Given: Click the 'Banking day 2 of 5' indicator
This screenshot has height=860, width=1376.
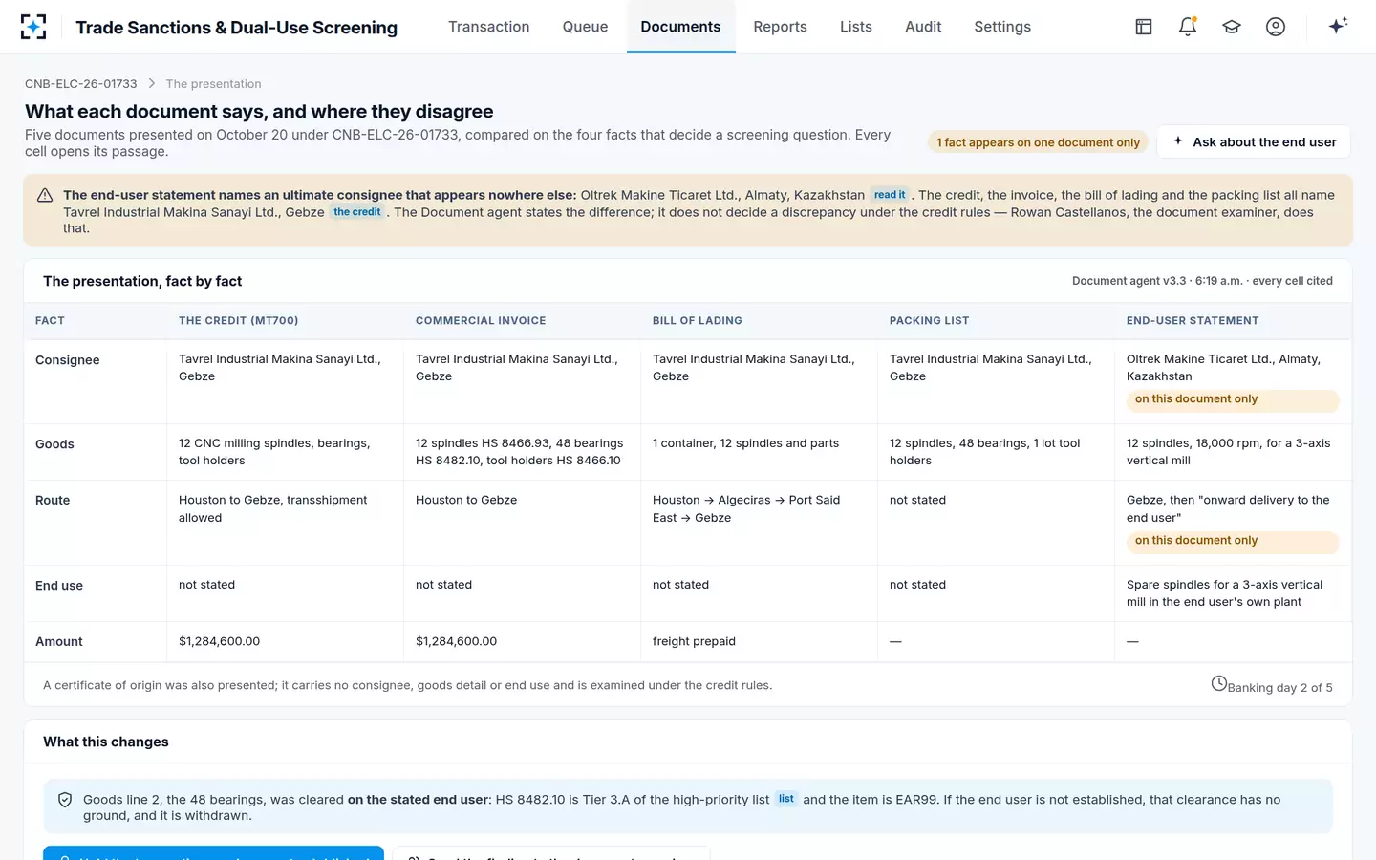Looking at the screenshot, I should pos(1272,685).
